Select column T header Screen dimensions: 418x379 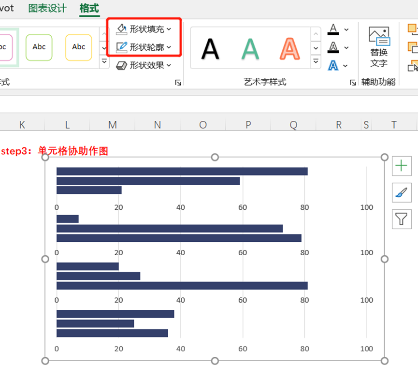pyautogui.click(x=394, y=125)
